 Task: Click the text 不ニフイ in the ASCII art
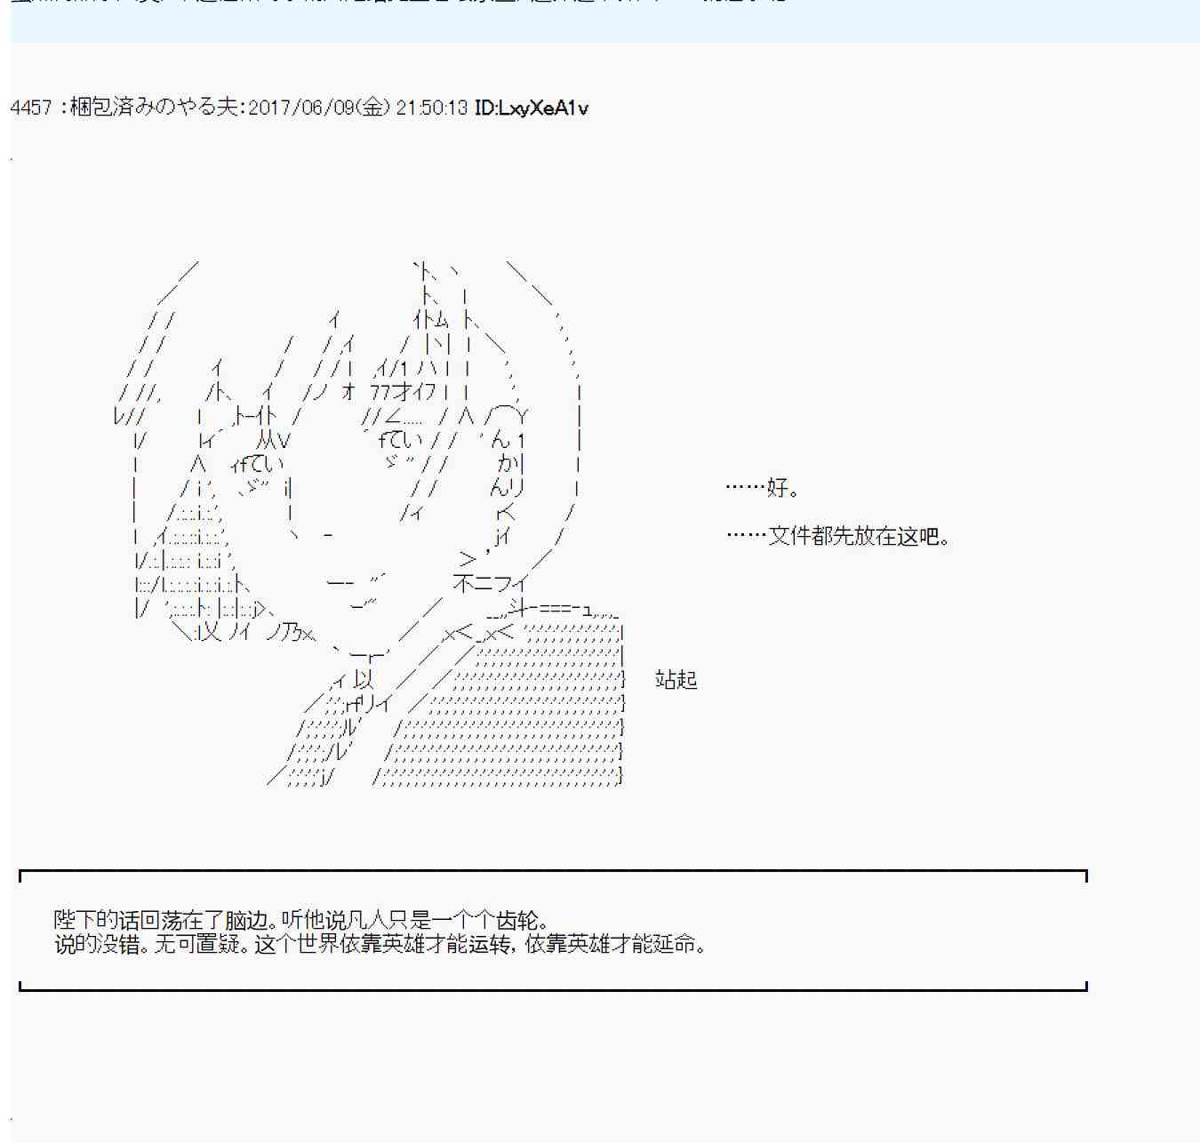(x=490, y=584)
